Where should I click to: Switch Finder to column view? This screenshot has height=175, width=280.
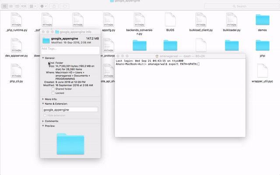point(17,6)
